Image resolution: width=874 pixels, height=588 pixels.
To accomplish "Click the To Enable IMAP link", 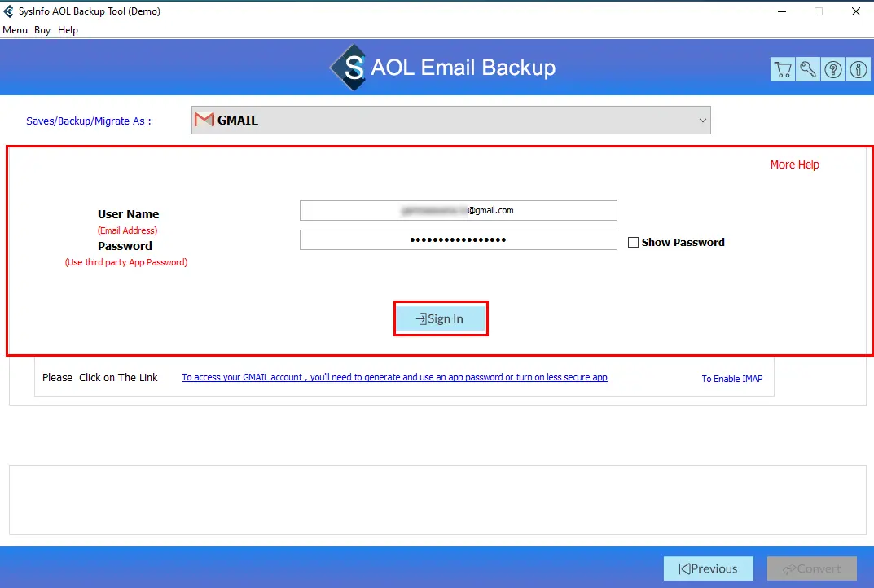I will click(x=732, y=379).
